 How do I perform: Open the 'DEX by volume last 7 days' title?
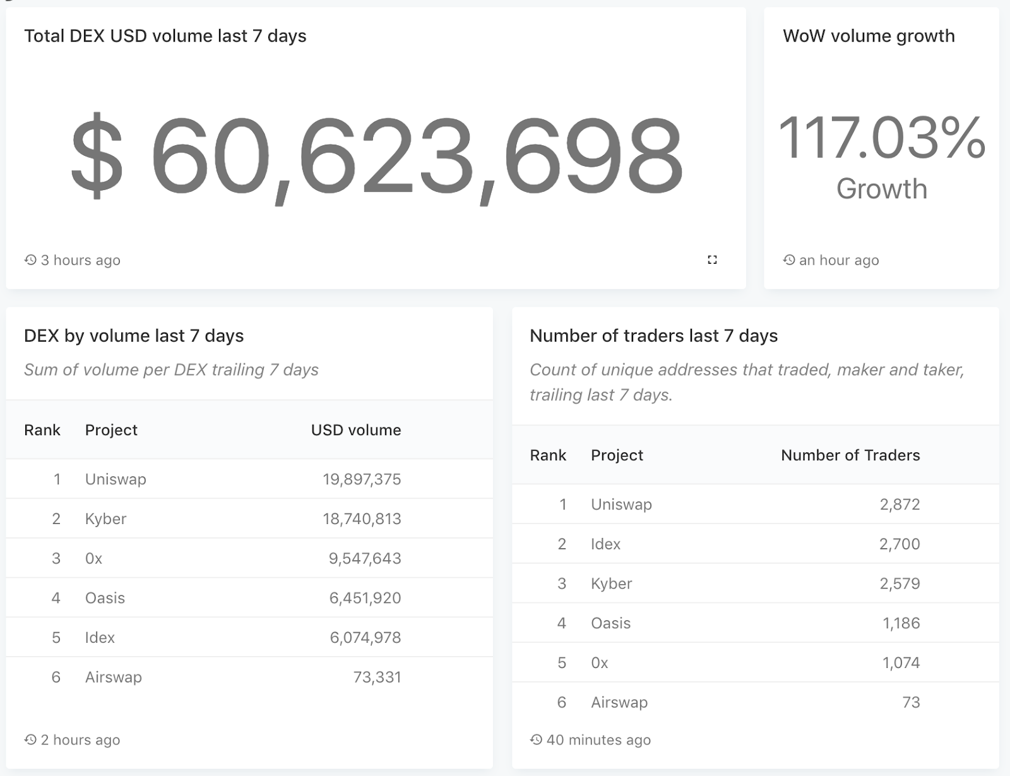click(x=134, y=336)
